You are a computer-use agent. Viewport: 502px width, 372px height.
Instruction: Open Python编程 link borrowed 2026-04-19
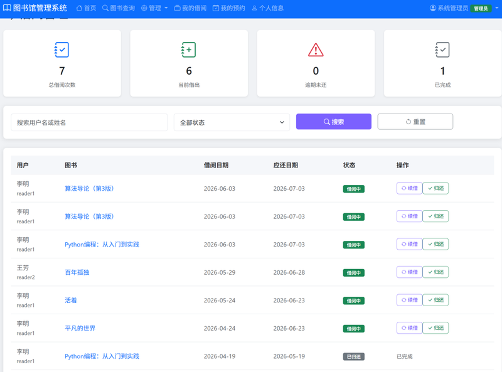coord(102,356)
